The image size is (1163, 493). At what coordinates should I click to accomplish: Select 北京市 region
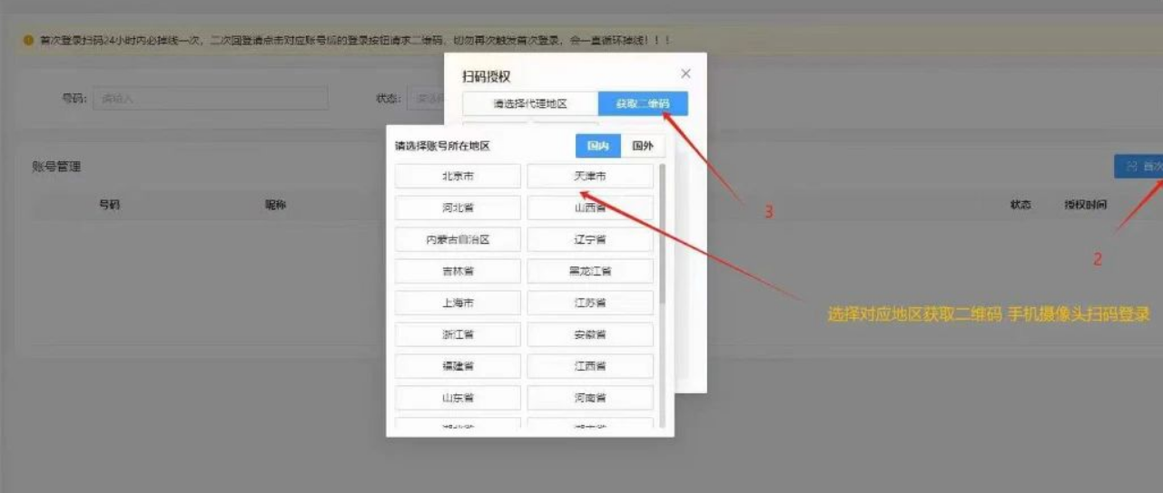coord(458,176)
